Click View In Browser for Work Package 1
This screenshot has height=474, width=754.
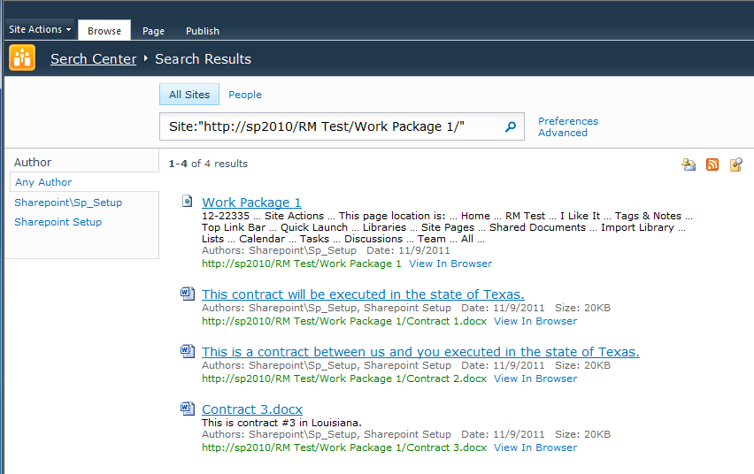click(450, 264)
